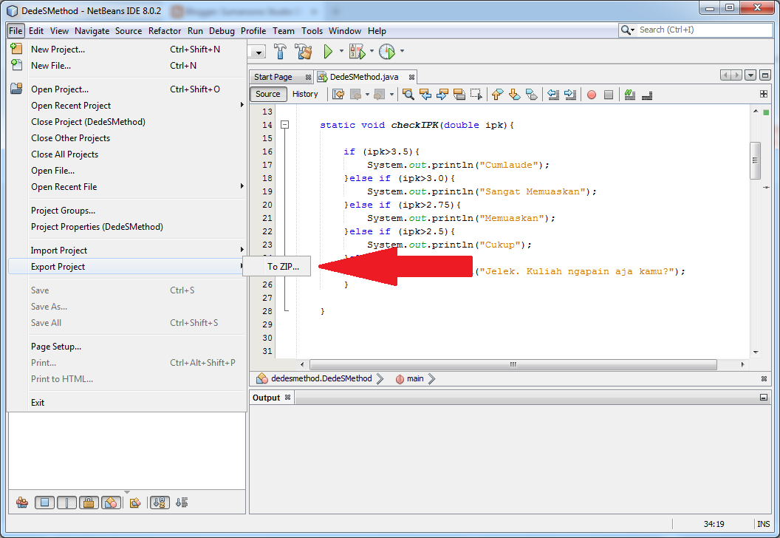Open the Find Selection magnifier in editor toolbar
The image size is (780, 538).
coord(407,95)
